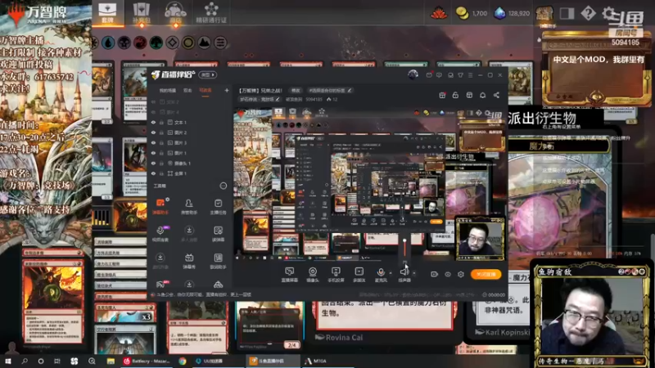Viewport: 655px width, 368px height.
Task: Expand the speaker options arrow
Action: pyautogui.click(x=414, y=273)
